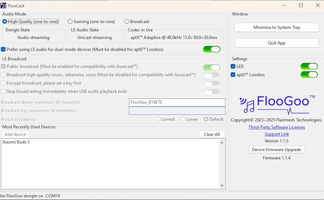Toggle the LED switch off
Screen dimensions: 324x200
tap(309, 66)
